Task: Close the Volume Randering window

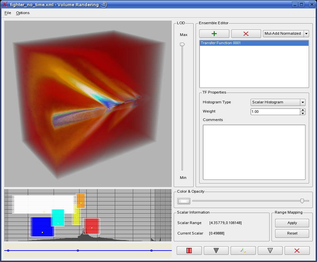Action: pos(312,5)
